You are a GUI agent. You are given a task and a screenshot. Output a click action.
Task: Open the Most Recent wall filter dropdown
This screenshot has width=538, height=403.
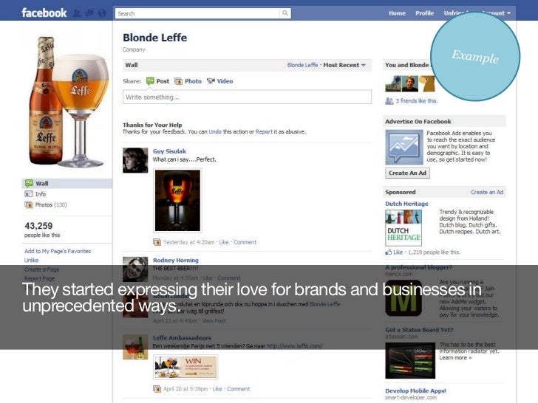(344, 65)
